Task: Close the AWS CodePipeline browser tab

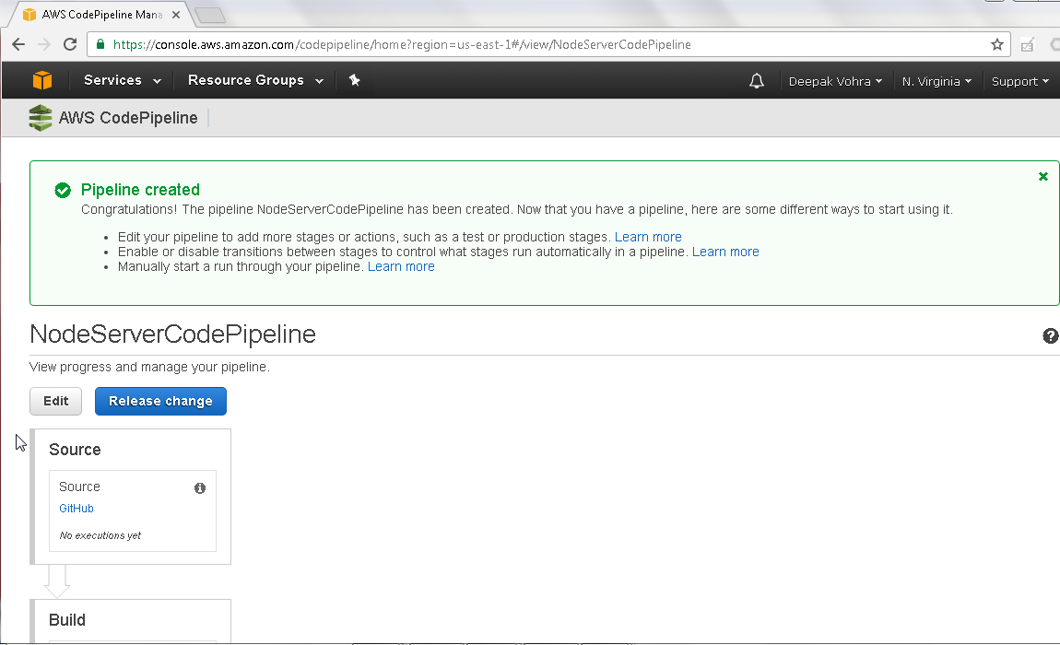Action: pyautogui.click(x=176, y=14)
